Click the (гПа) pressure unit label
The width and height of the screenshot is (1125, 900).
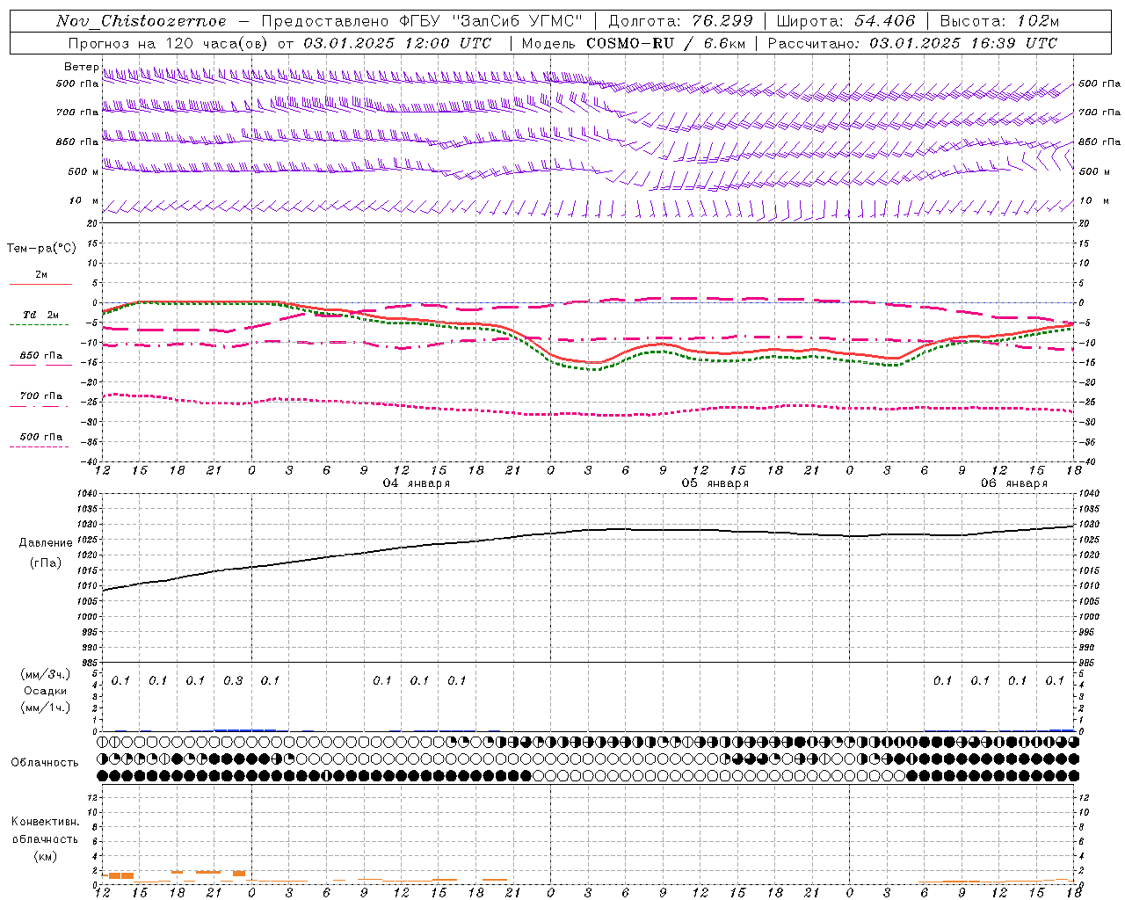click(46, 563)
